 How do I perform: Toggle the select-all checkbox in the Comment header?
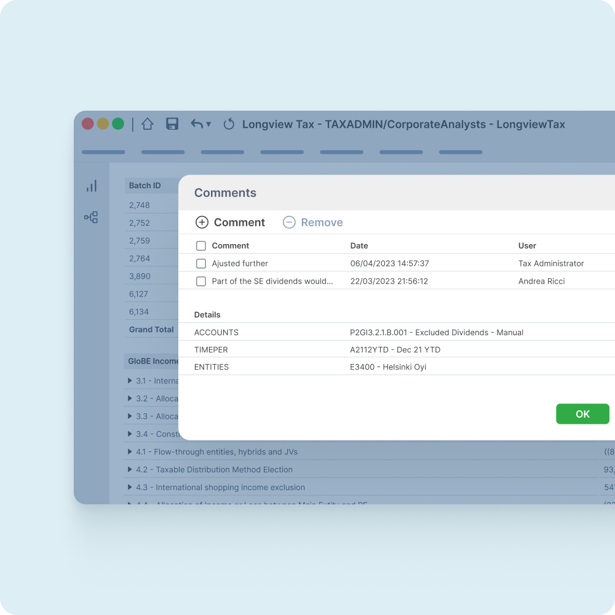201,246
